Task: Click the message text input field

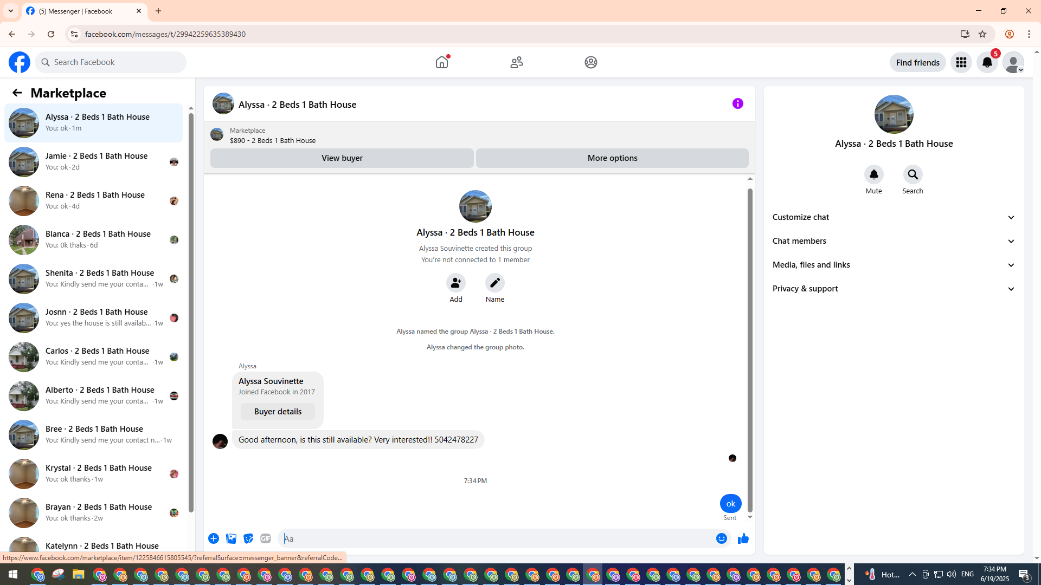Action: 496,538
